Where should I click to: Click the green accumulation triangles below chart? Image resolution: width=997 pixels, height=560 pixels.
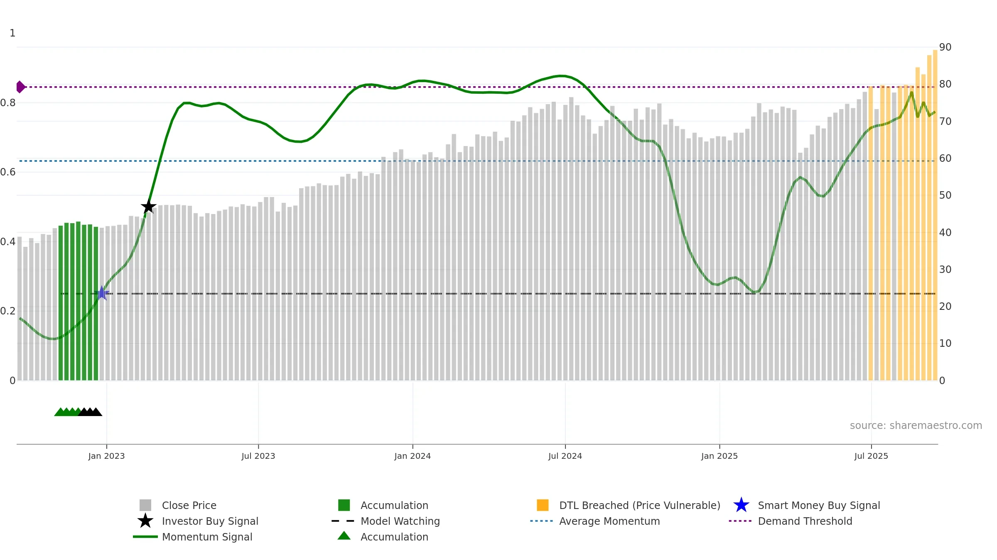68,412
